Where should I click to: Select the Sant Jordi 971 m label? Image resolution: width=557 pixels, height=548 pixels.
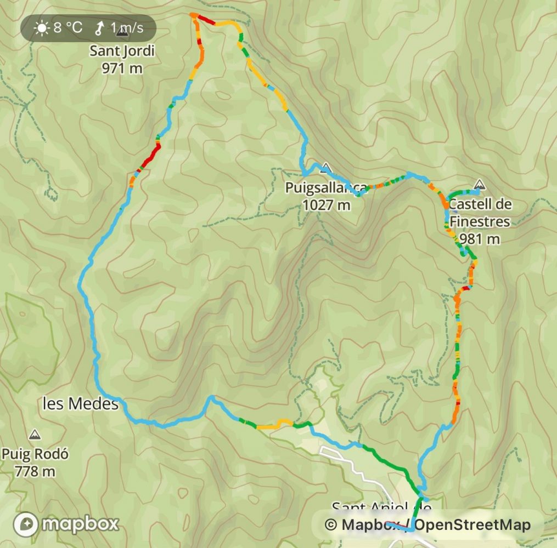122,59
